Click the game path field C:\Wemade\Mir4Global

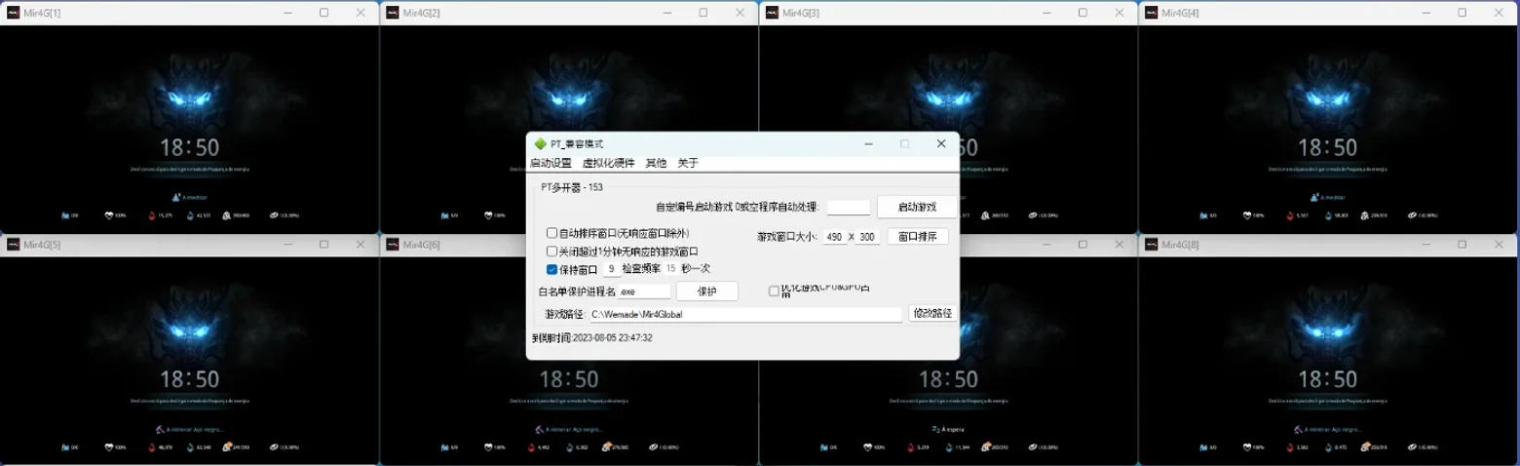(745, 314)
